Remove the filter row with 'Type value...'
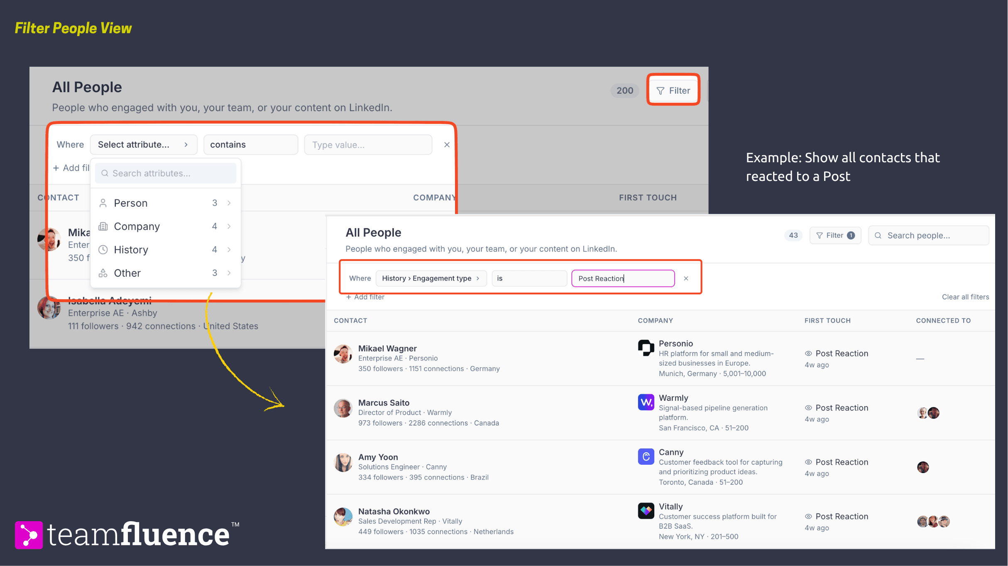This screenshot has width=1008, height=566. 447,144
